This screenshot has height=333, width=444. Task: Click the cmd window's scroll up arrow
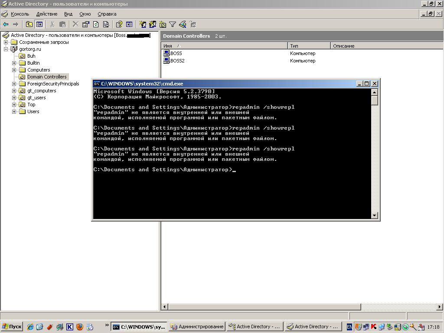(374, 92)
